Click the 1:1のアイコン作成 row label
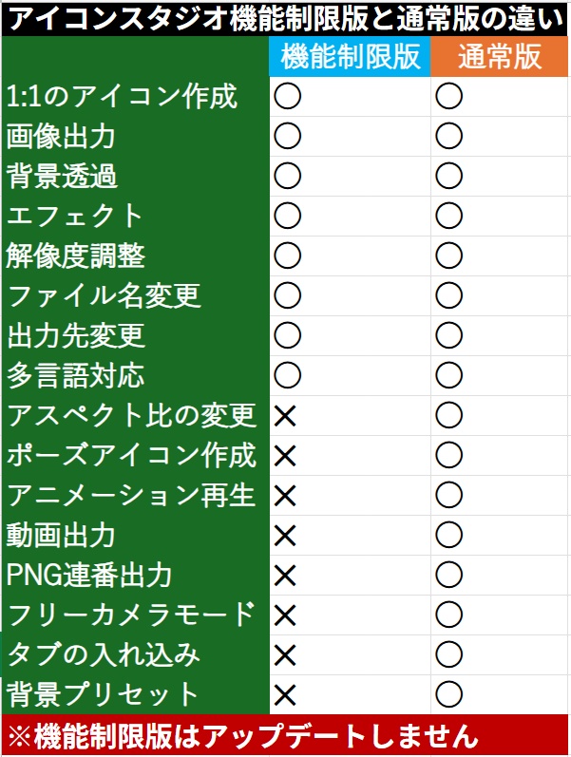This screenshot has width=571, height=757. [x=122, y=97]
